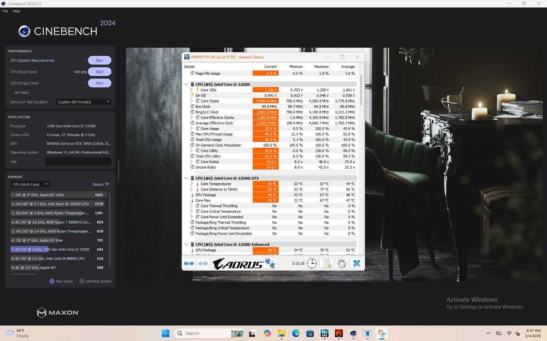The width and height of the screenshot is (547, 341).
Task: Click HWiNFO expand-columns blue arrows icon
Action: click(x=189, y=264)
